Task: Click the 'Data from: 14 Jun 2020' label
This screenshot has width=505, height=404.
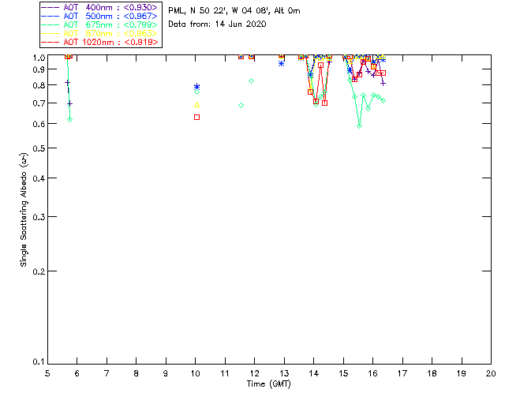Action: (x=217, y=24)
